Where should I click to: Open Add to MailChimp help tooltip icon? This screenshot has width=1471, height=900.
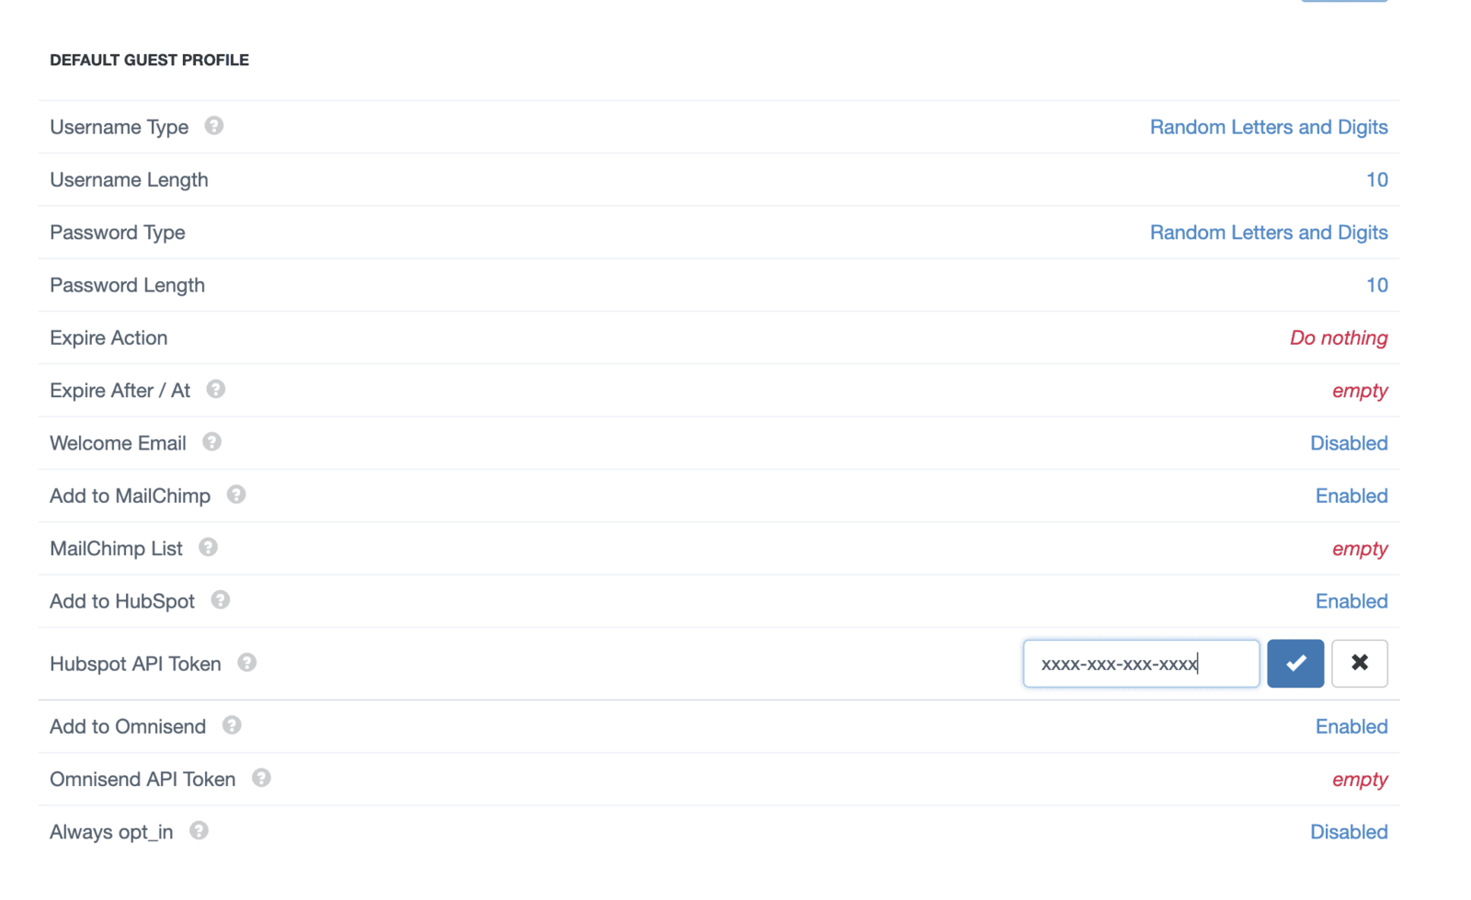[236, 495]
